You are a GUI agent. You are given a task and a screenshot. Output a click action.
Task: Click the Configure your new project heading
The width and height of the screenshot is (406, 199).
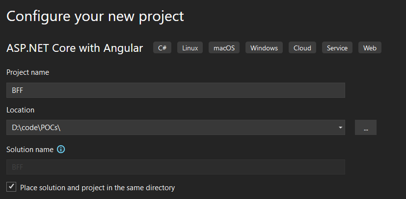click(95, 17)
